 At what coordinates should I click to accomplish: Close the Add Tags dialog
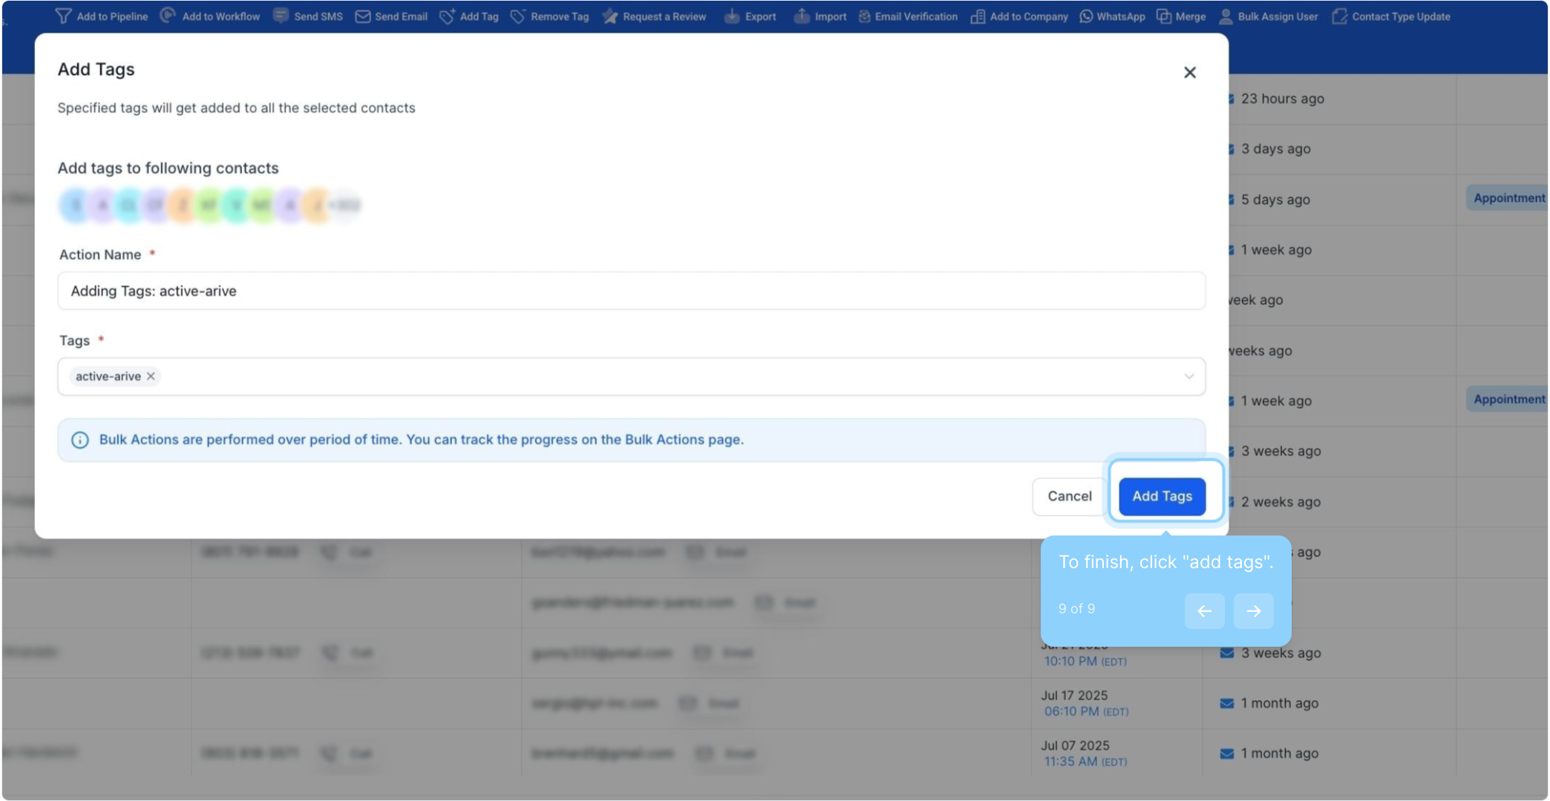tap(1190, 73)
